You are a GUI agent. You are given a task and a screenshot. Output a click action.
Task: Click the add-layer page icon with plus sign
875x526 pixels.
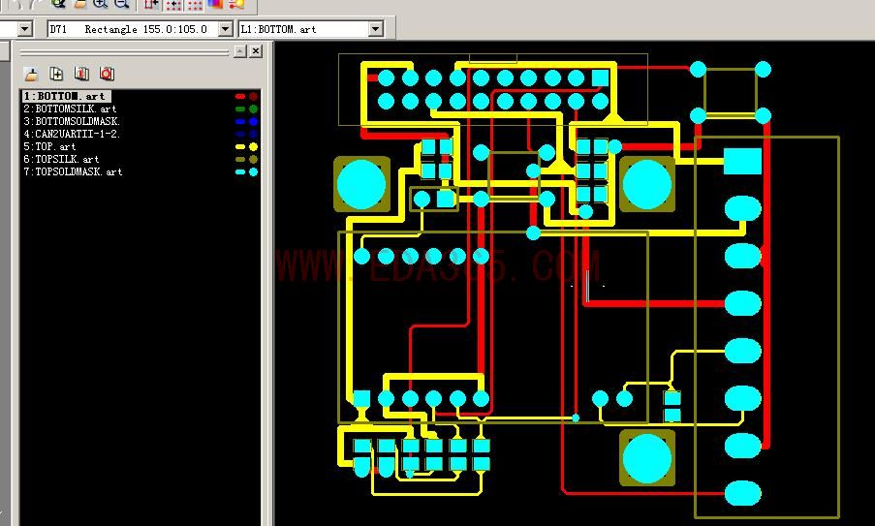coord(56,74)
